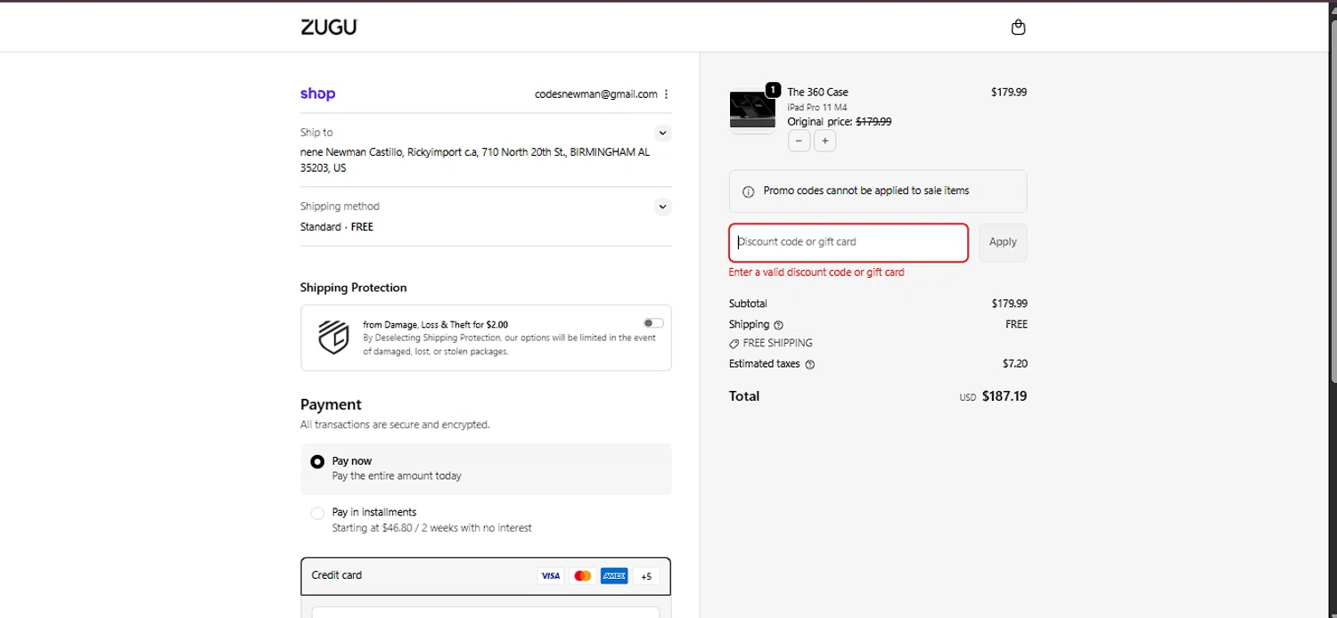The height and width of the screenshot is (618, 1337).
Task: Click the Mastercard icon
Action: pyautogui.click(x=583, y=576)
